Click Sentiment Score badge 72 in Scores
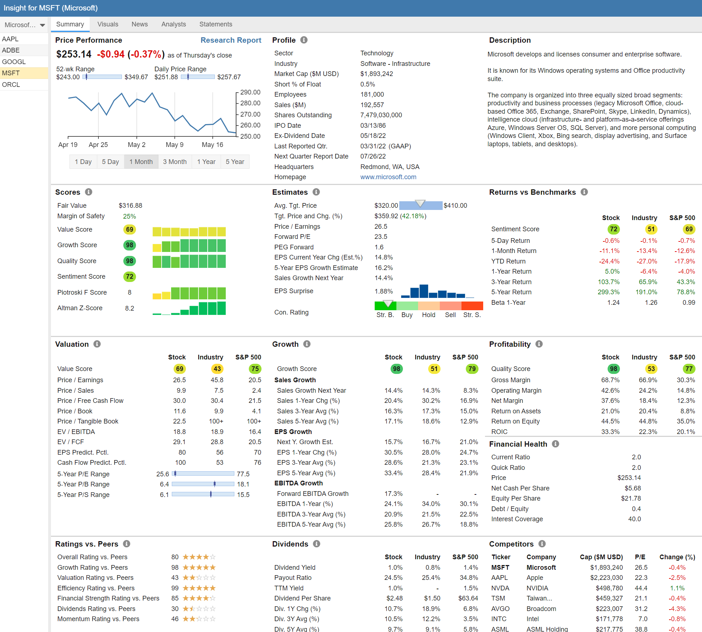This screenshot has width=702, height=632. pyautogui.click(x=129, y=277)
